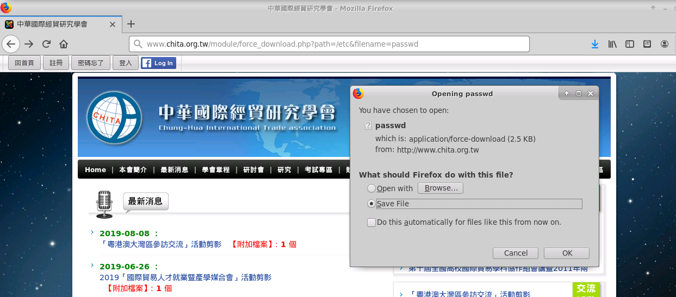Click Cancel in the Opening passwd dialog
Viewport: 676px width, 297px height.
coord(516,253)
